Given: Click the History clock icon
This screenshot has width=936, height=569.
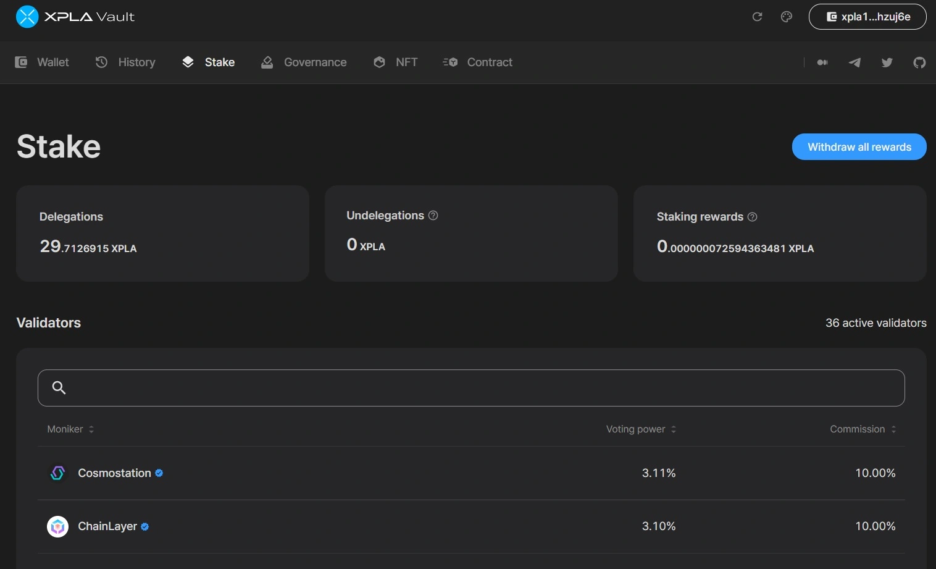Looking at the screenshot, I should pyautogui.click(x=102, y=62).
